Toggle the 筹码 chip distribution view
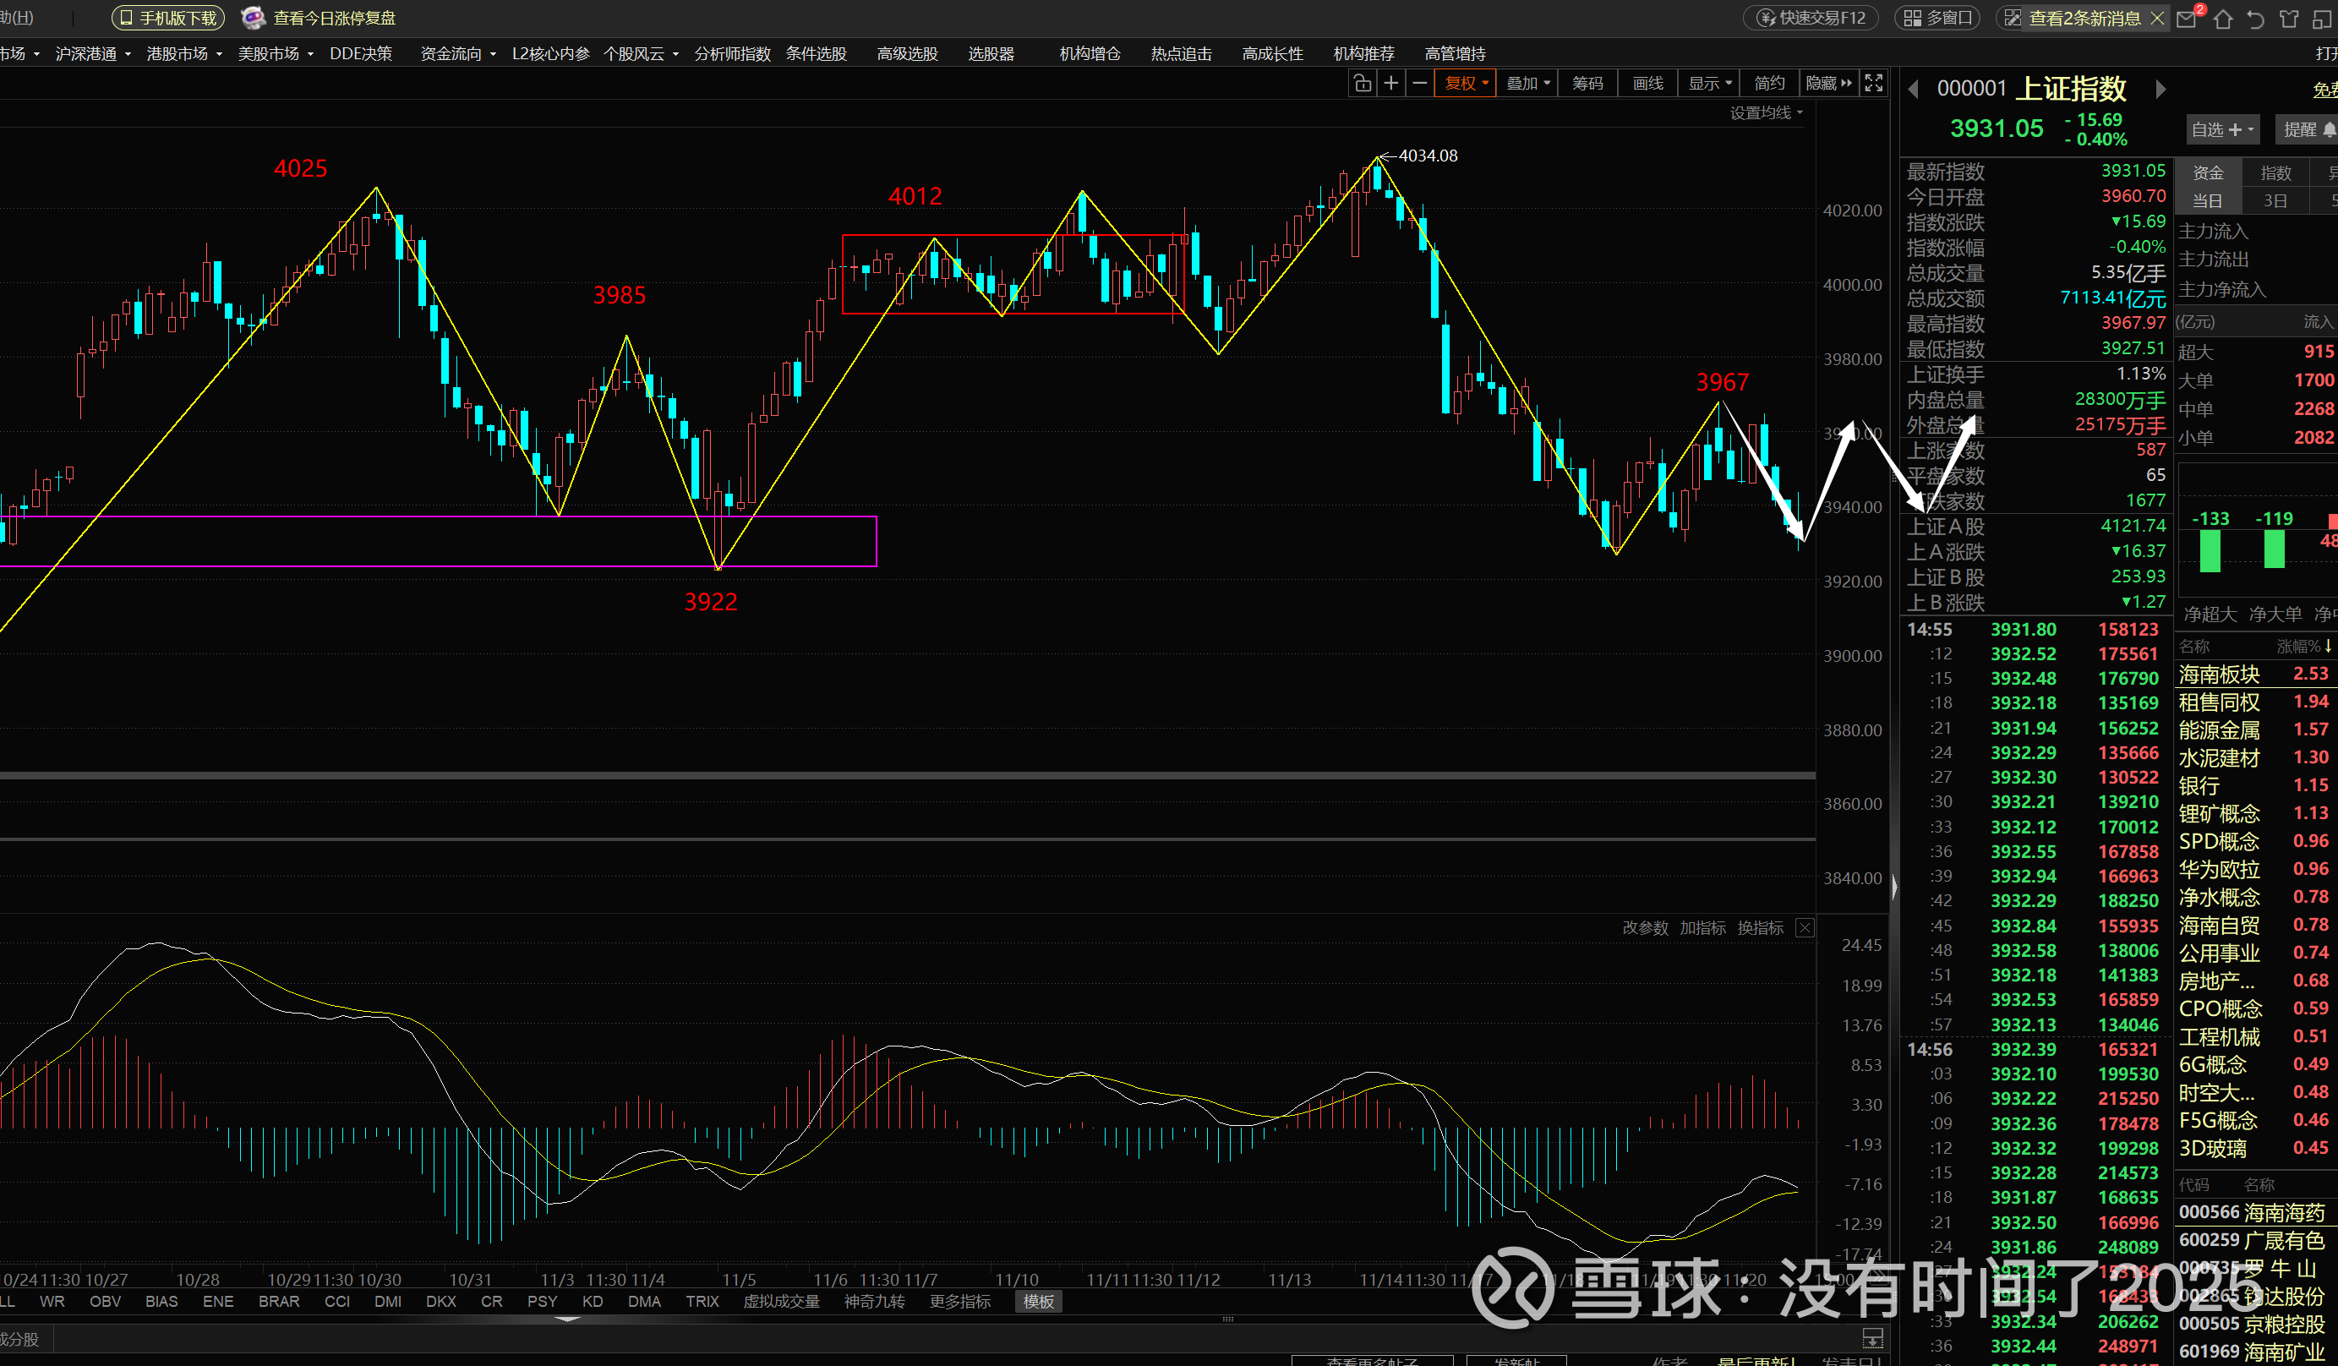Viewport: 2338px width, 1366px height. click(1587, 84)
